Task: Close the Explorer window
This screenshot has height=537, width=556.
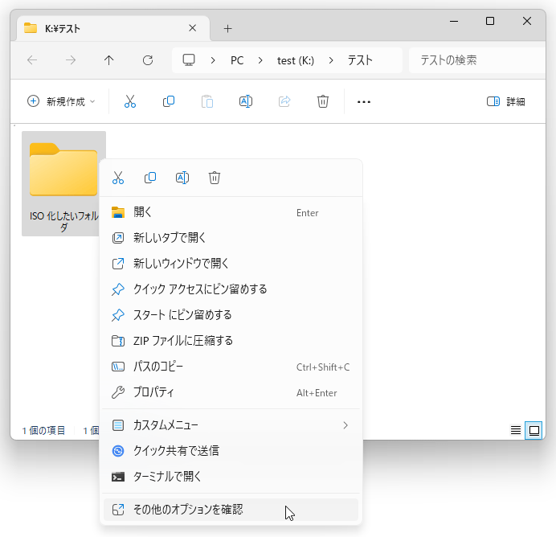Action: [x=527, y=21]
